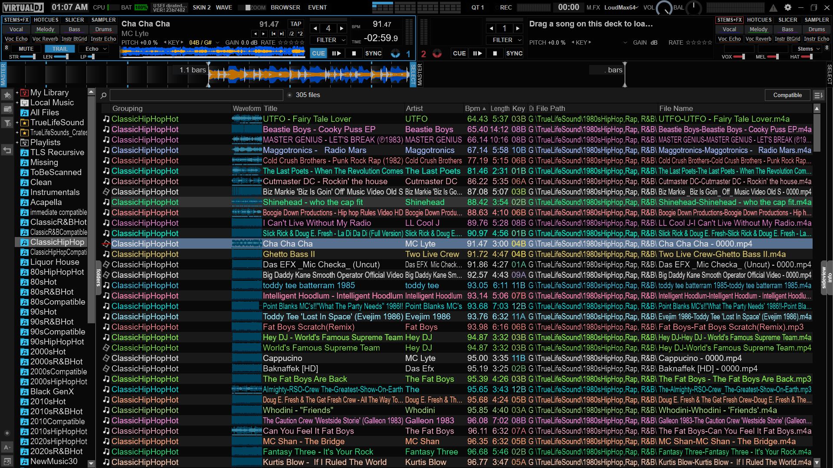
Task: Toggle the Drums stem on deck 2
Action: [x=817, y=29]
